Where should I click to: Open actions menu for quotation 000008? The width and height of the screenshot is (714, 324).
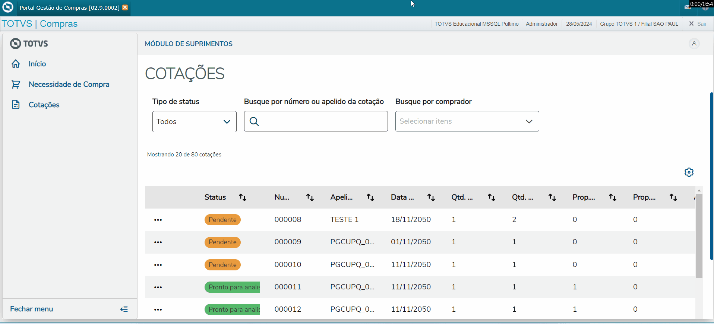pos(158,220)
